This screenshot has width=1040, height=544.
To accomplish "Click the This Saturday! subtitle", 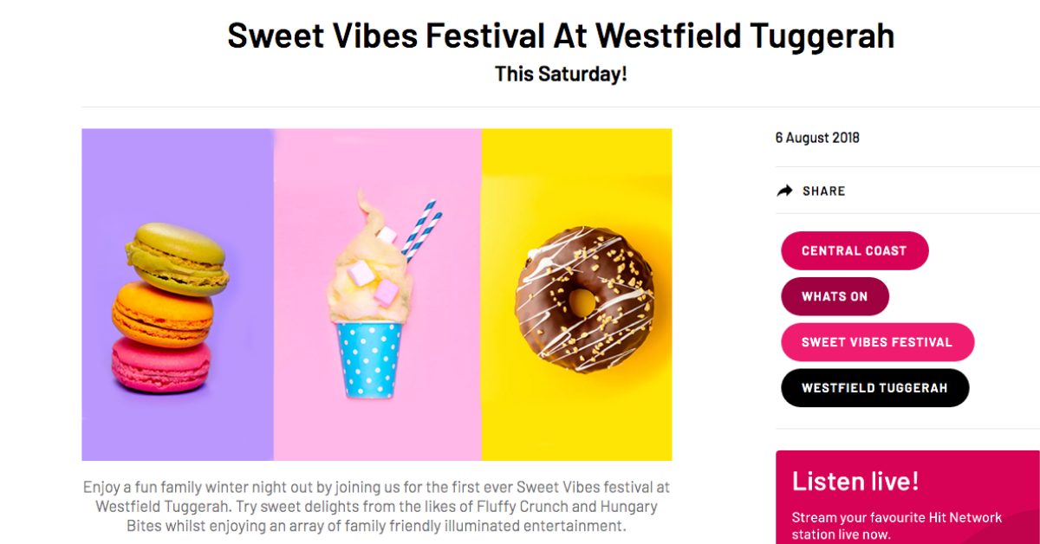I will pos(560,74).
